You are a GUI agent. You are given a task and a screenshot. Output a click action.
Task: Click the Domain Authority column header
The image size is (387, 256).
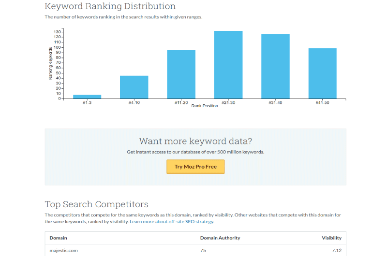coord(220,238)
